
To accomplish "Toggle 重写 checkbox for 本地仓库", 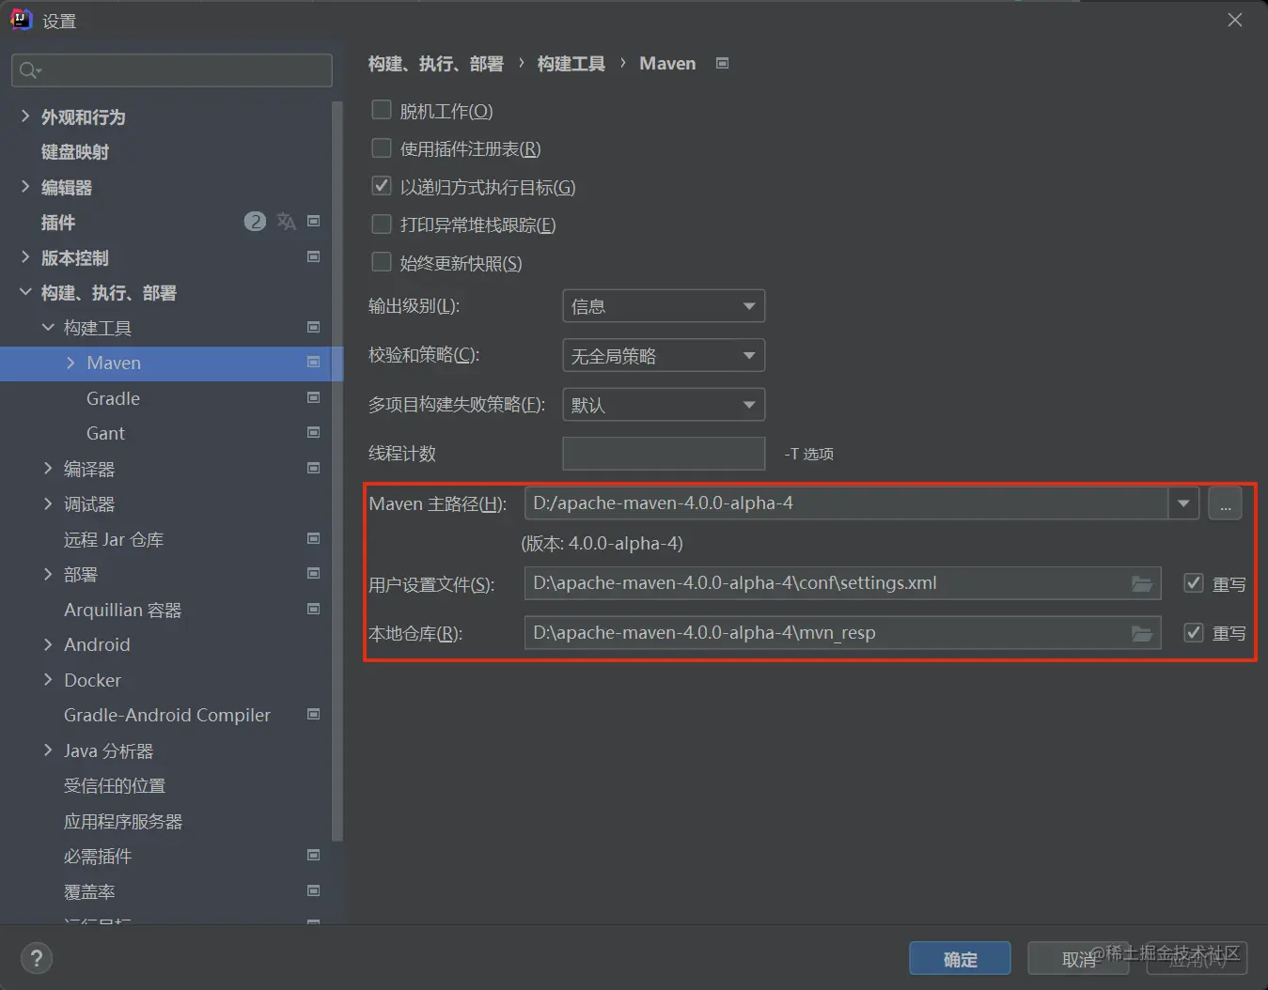I will click(x=1194, y=633).
